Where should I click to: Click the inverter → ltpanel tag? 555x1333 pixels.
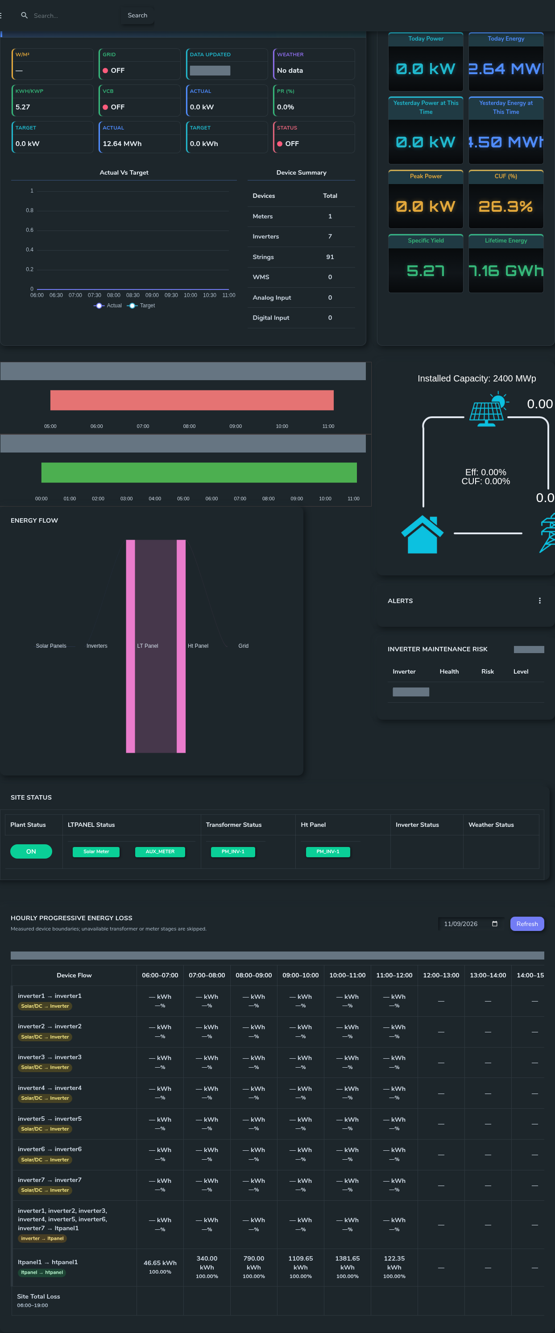[42, 1238]
